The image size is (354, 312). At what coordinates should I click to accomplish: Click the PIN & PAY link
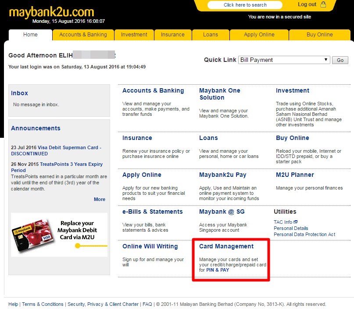pyautogui.click(x=218, y=270)
